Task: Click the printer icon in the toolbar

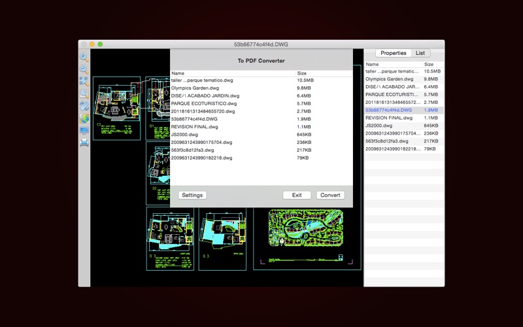Action: pos(84,143)
